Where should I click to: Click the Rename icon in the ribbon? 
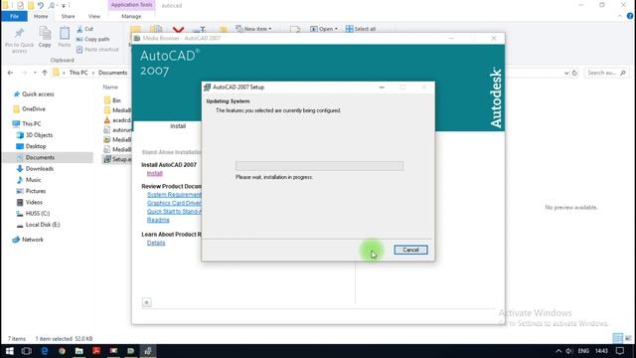200,29
